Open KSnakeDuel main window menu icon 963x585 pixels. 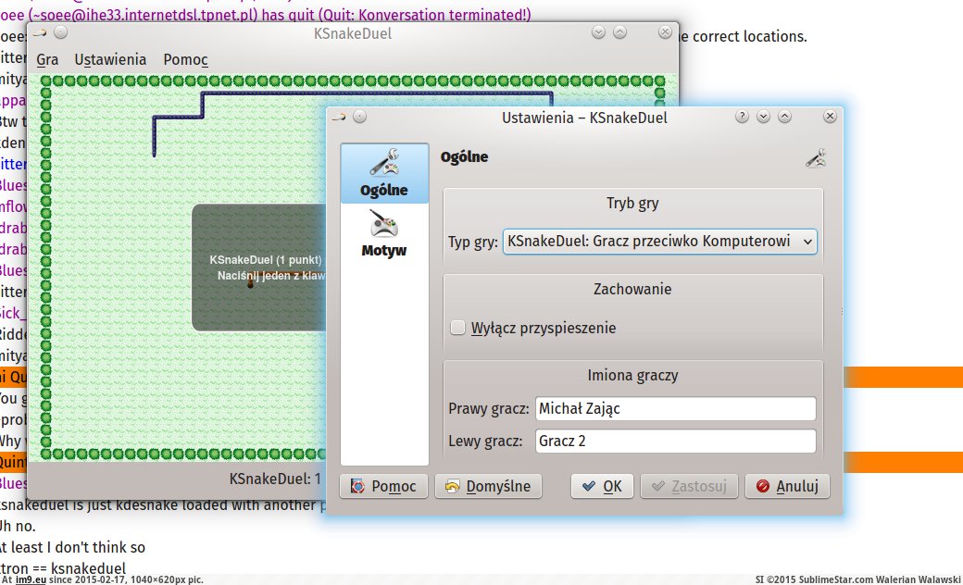[39, 32]
